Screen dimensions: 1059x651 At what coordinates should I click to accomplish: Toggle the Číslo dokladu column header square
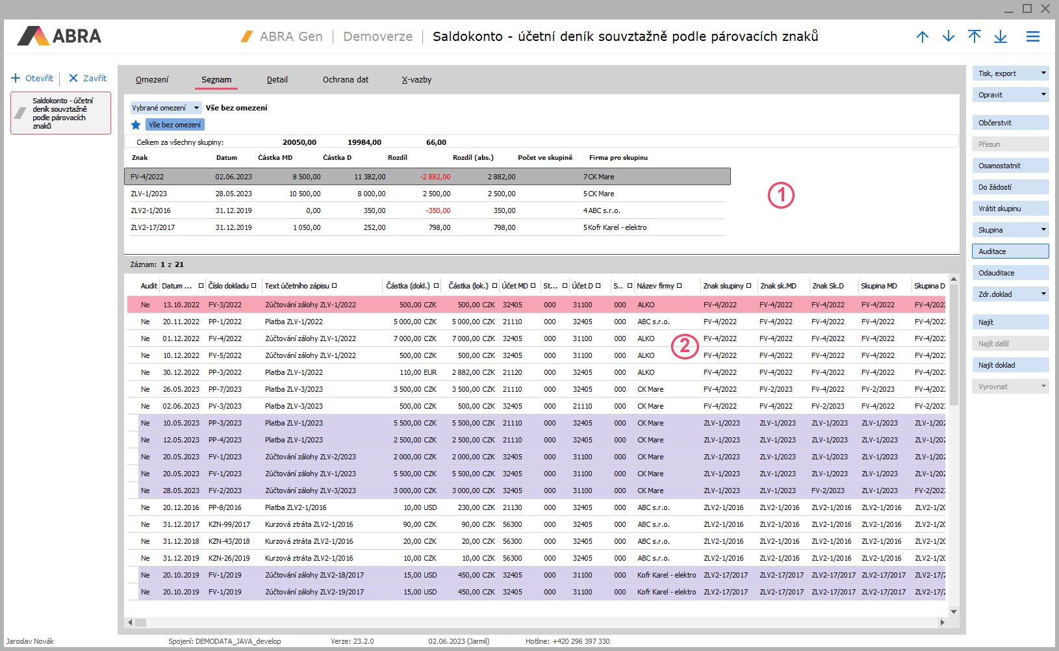pos(253,286)
